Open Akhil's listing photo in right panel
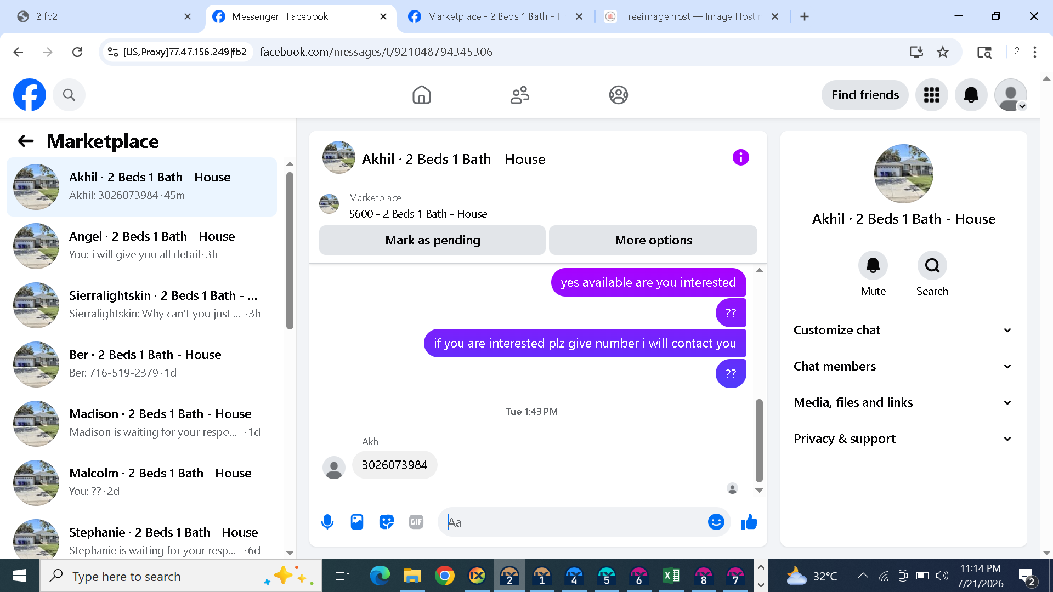The height and width of the screenshot is (592, 1053). [x=903, y=173]
